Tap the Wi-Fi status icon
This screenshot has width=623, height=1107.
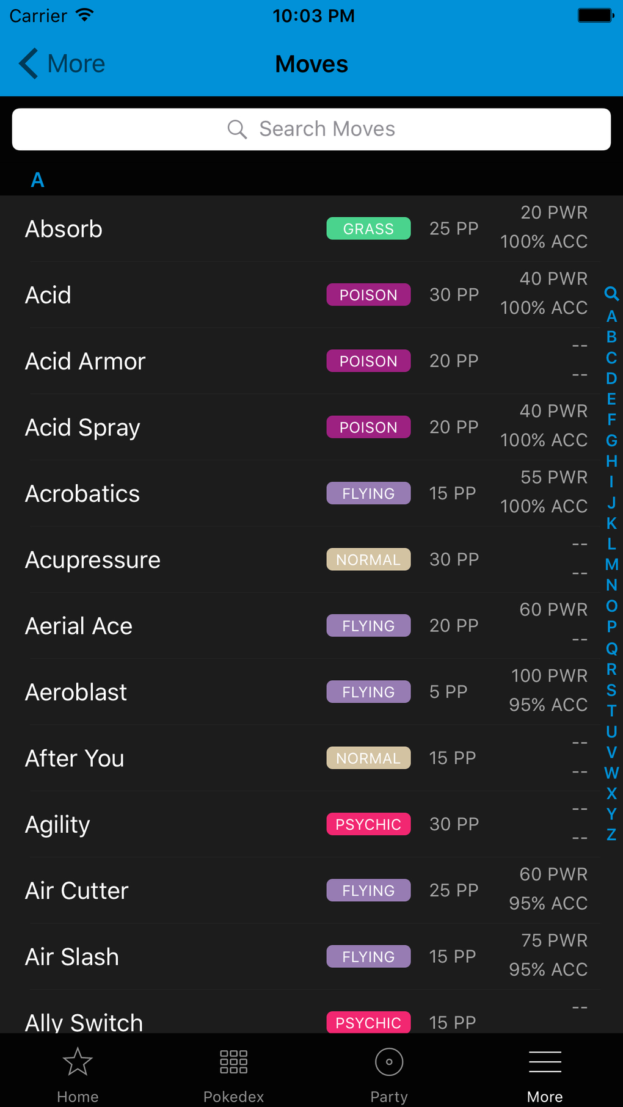click(x=85, y=15)
